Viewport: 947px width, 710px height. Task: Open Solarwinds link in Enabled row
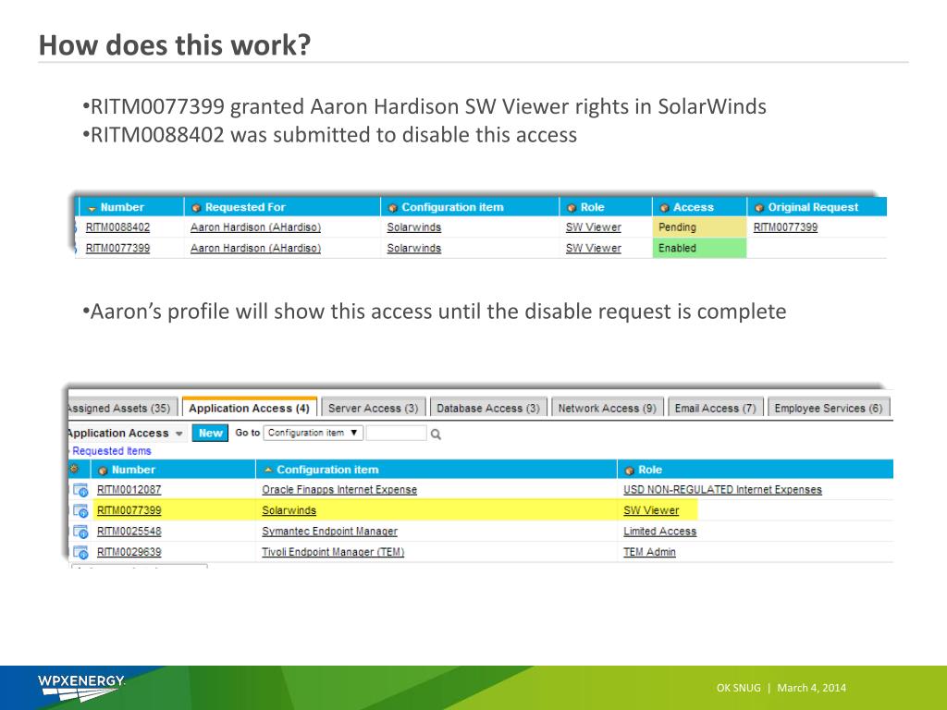click(413, 248)
